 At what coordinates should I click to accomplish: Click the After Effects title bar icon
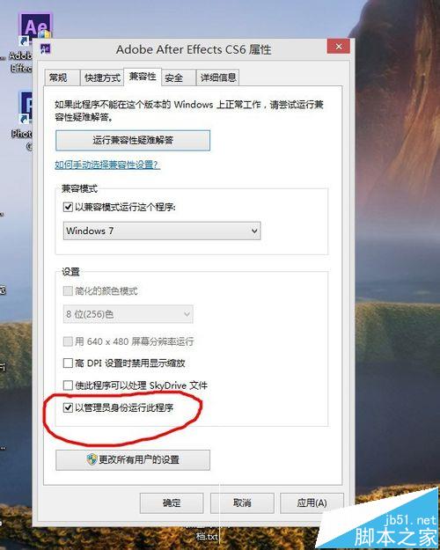coord(46,48)
